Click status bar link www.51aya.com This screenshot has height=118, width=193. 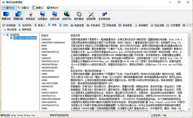tap(23, 115)
